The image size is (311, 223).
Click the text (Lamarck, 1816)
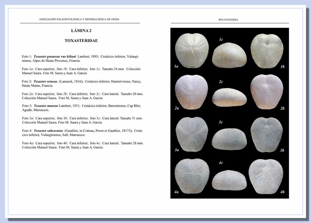(x=71, y=82)
